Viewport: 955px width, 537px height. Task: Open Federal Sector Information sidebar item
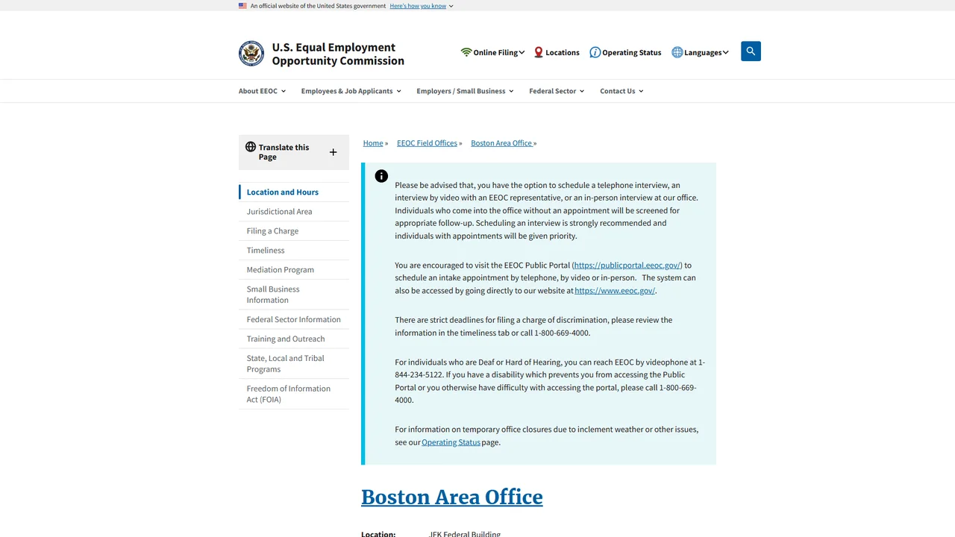click(x=294, y=319)
